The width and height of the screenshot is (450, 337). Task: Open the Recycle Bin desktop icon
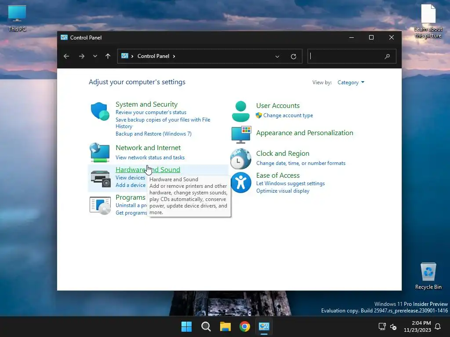(428, 276)
